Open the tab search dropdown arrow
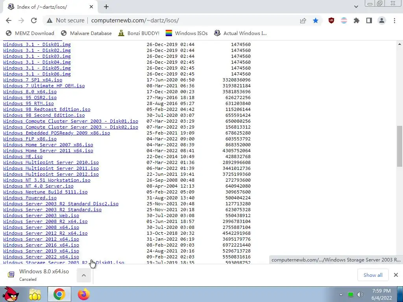 click(x=356, y=7)
